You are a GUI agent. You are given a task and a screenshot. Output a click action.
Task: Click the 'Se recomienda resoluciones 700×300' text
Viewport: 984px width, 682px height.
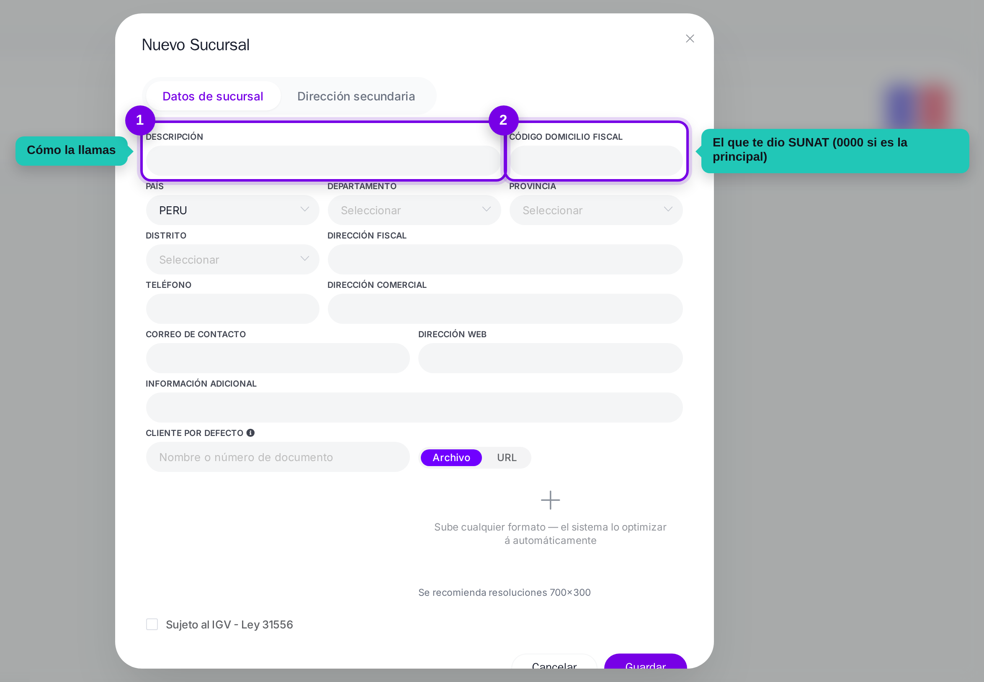pos(504,592)
